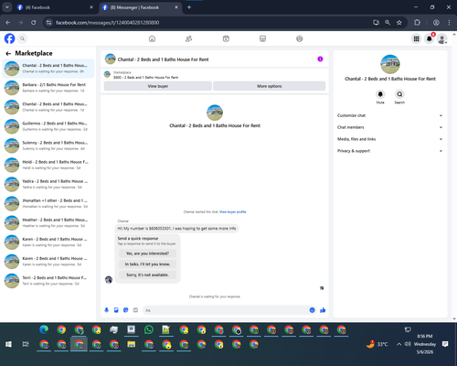Open the Chrome profile icon
457x366 pixels.
point(436,23)
